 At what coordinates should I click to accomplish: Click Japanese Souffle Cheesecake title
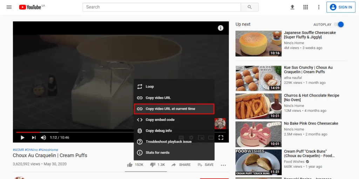[310, 35]
